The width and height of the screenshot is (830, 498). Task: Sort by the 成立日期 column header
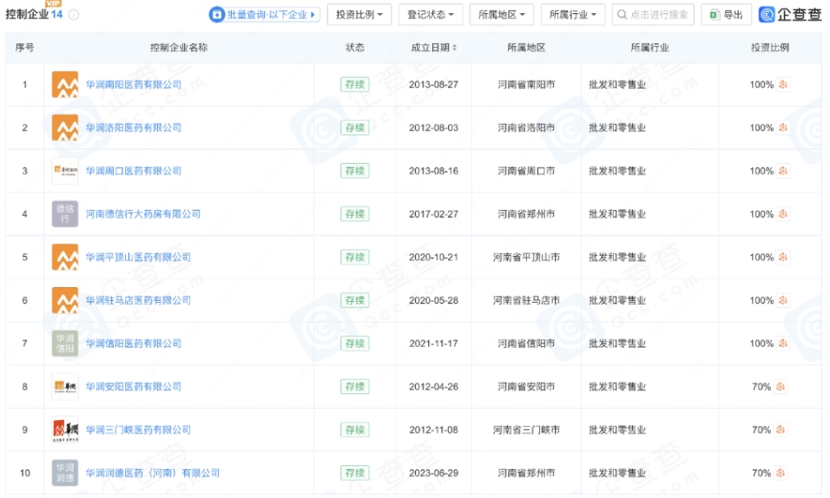tap(433, 48)
